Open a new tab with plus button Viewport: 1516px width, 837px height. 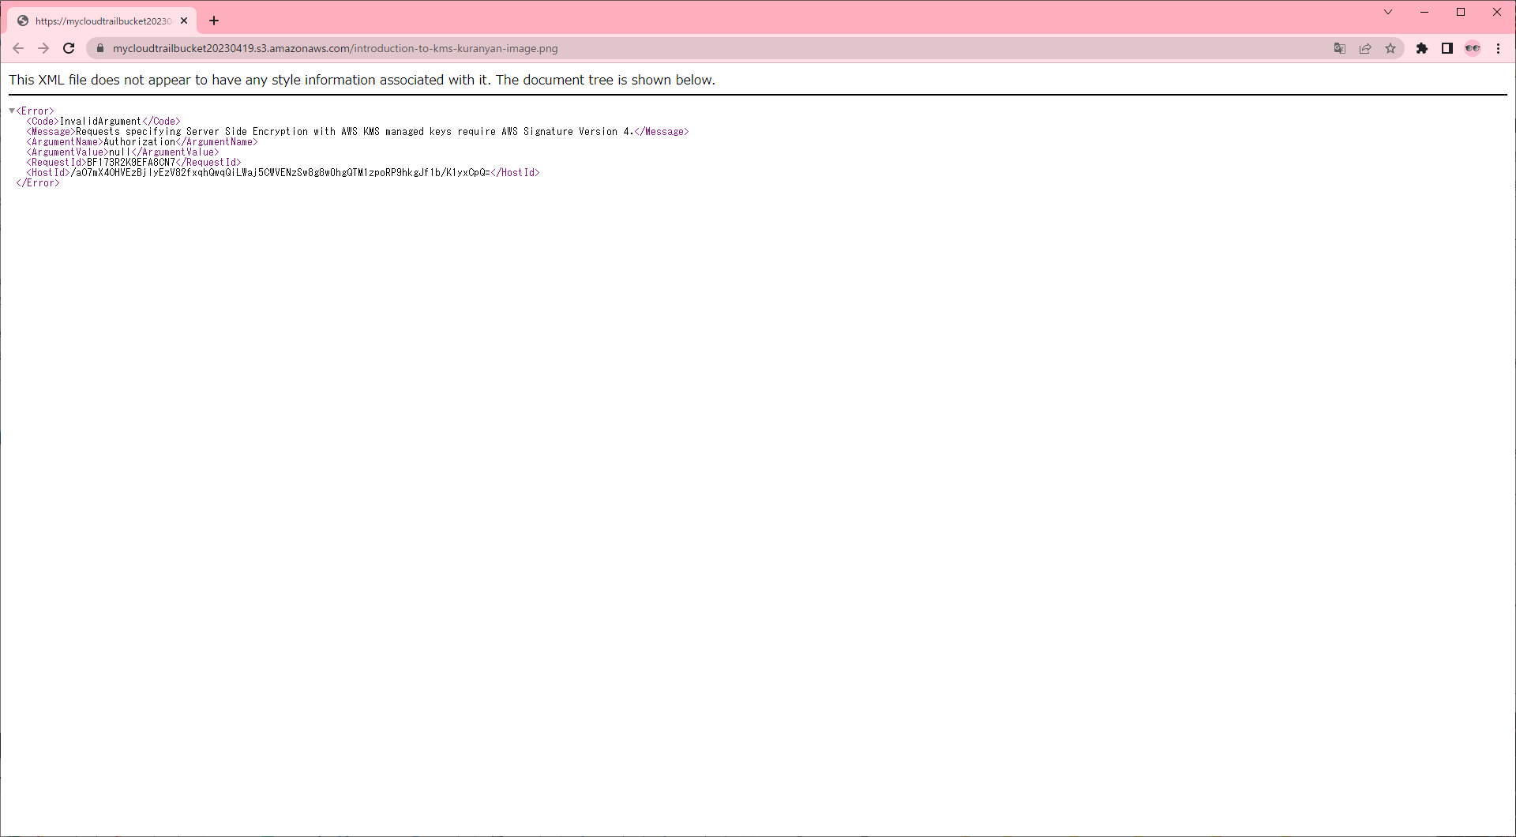coord(214,21)
